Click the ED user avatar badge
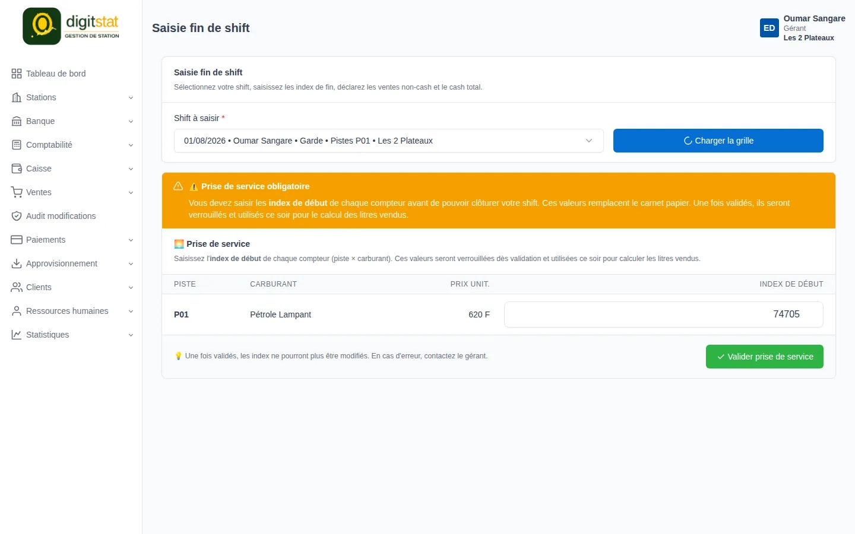Image resolution: width=855 pixels, height=534 pixels. pos(769,28)
